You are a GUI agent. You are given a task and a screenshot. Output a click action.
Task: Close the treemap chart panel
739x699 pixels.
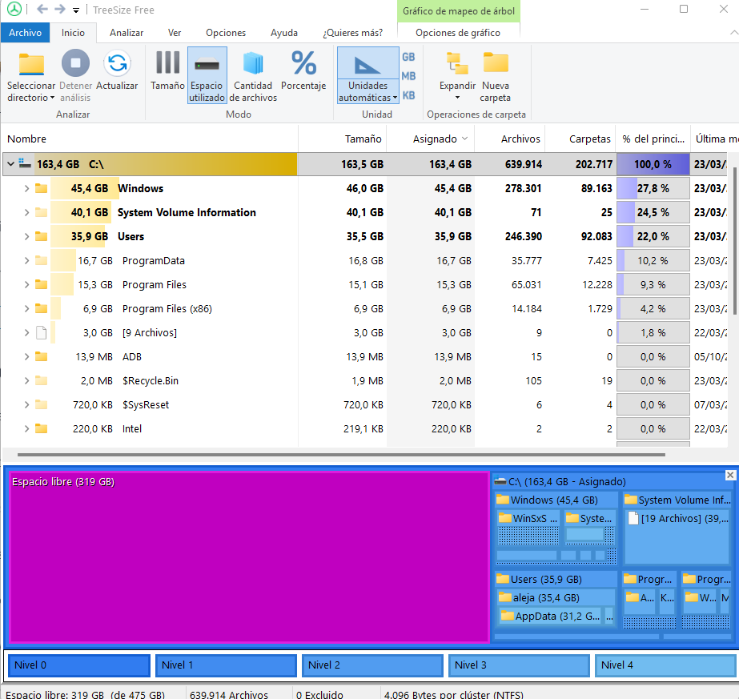click(729, 476)
